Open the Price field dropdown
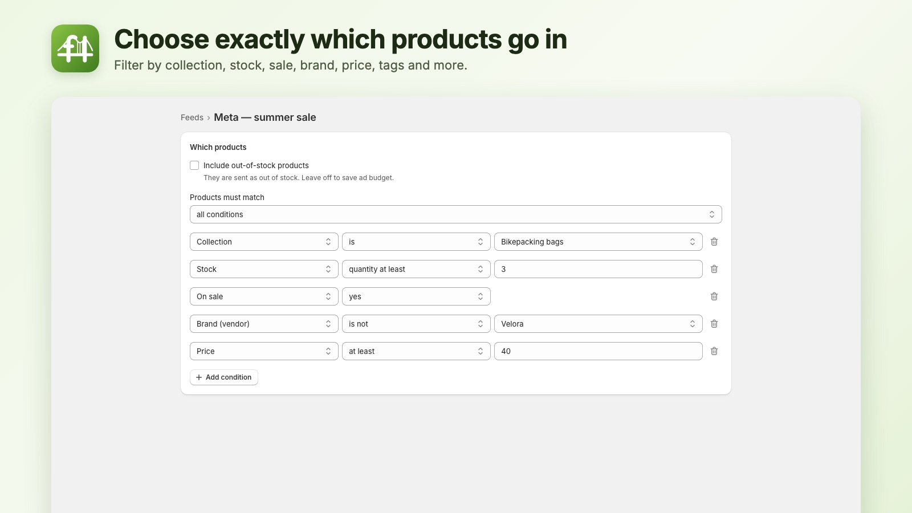 (x=264, y=351)
